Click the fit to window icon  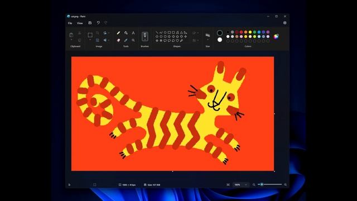point(228,185)
